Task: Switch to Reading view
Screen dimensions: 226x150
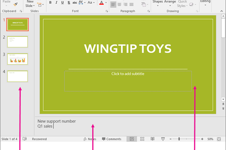Action: (x=153, y=139)
